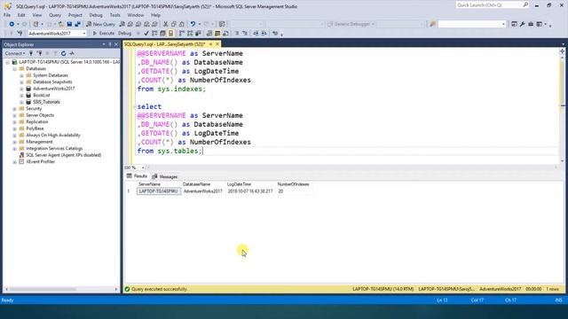Click the Open File folder icon
Image resolution: width=568 pixels, height=319 pixels.
pyautogui.click(x=61, y=24)
